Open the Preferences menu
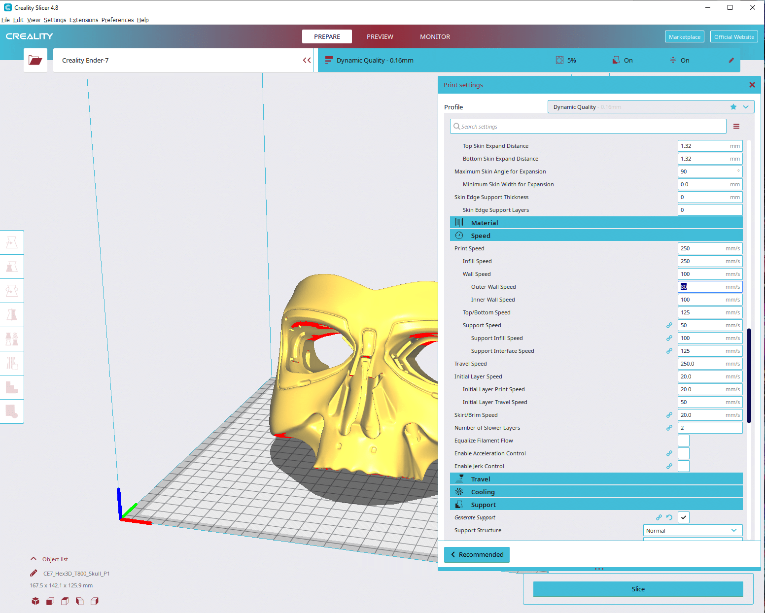The height and width of the screenshot is (613, 765). pyautogui.click(x=117, y=20)
